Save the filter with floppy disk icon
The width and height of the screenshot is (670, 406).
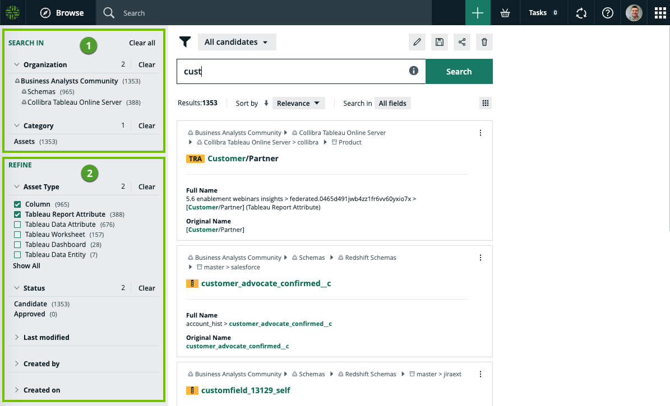pos(440,42)
